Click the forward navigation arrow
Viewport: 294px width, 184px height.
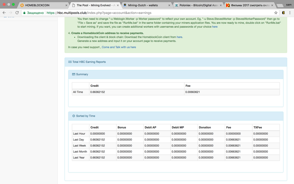11,13
